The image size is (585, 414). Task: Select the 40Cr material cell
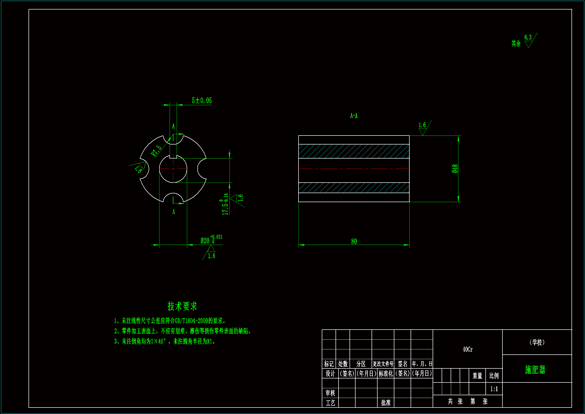tap(468, 349)
